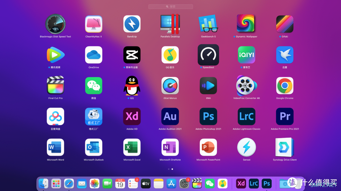
Task: Open Microsoft Excel
Action: click(x=132, y=147)
